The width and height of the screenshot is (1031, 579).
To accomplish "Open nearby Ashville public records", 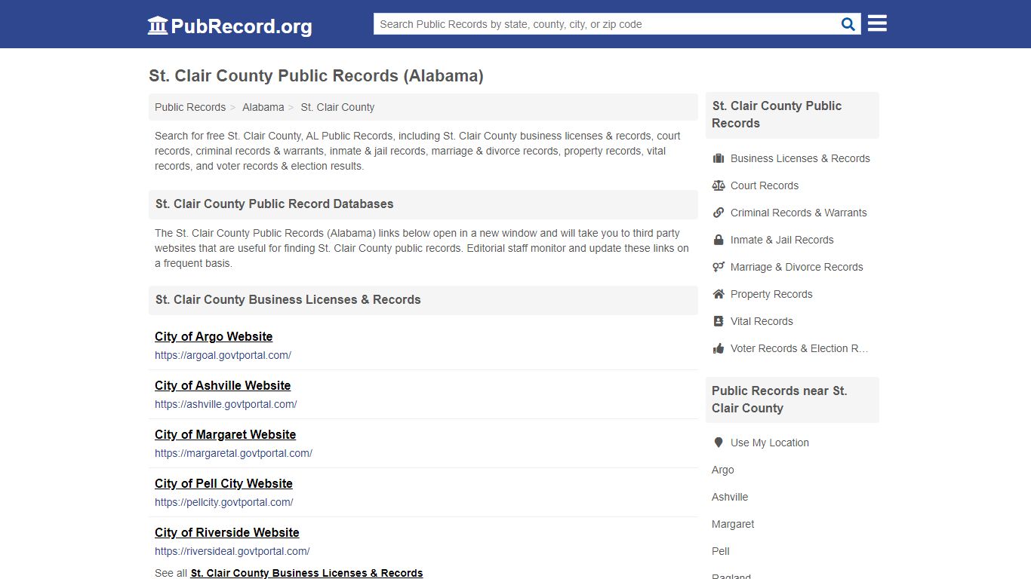I will [x=730, y=497].
